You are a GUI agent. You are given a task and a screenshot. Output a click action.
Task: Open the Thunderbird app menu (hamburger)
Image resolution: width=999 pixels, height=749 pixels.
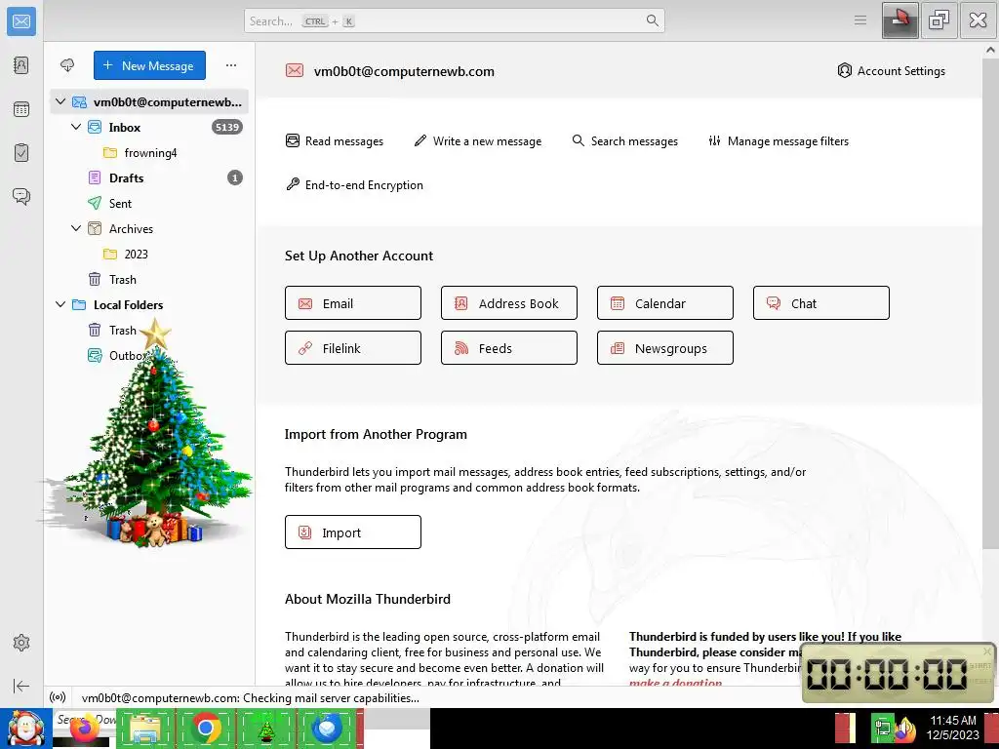click(x=860, y=20)
